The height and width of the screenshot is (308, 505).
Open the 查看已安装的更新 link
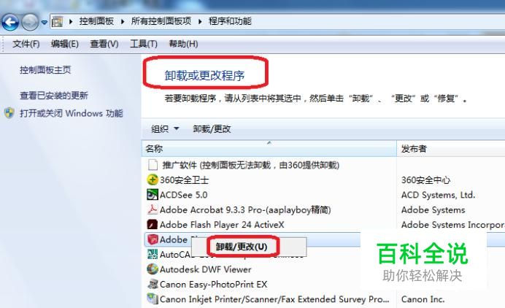pyautogui.click(x=53, y=96)
